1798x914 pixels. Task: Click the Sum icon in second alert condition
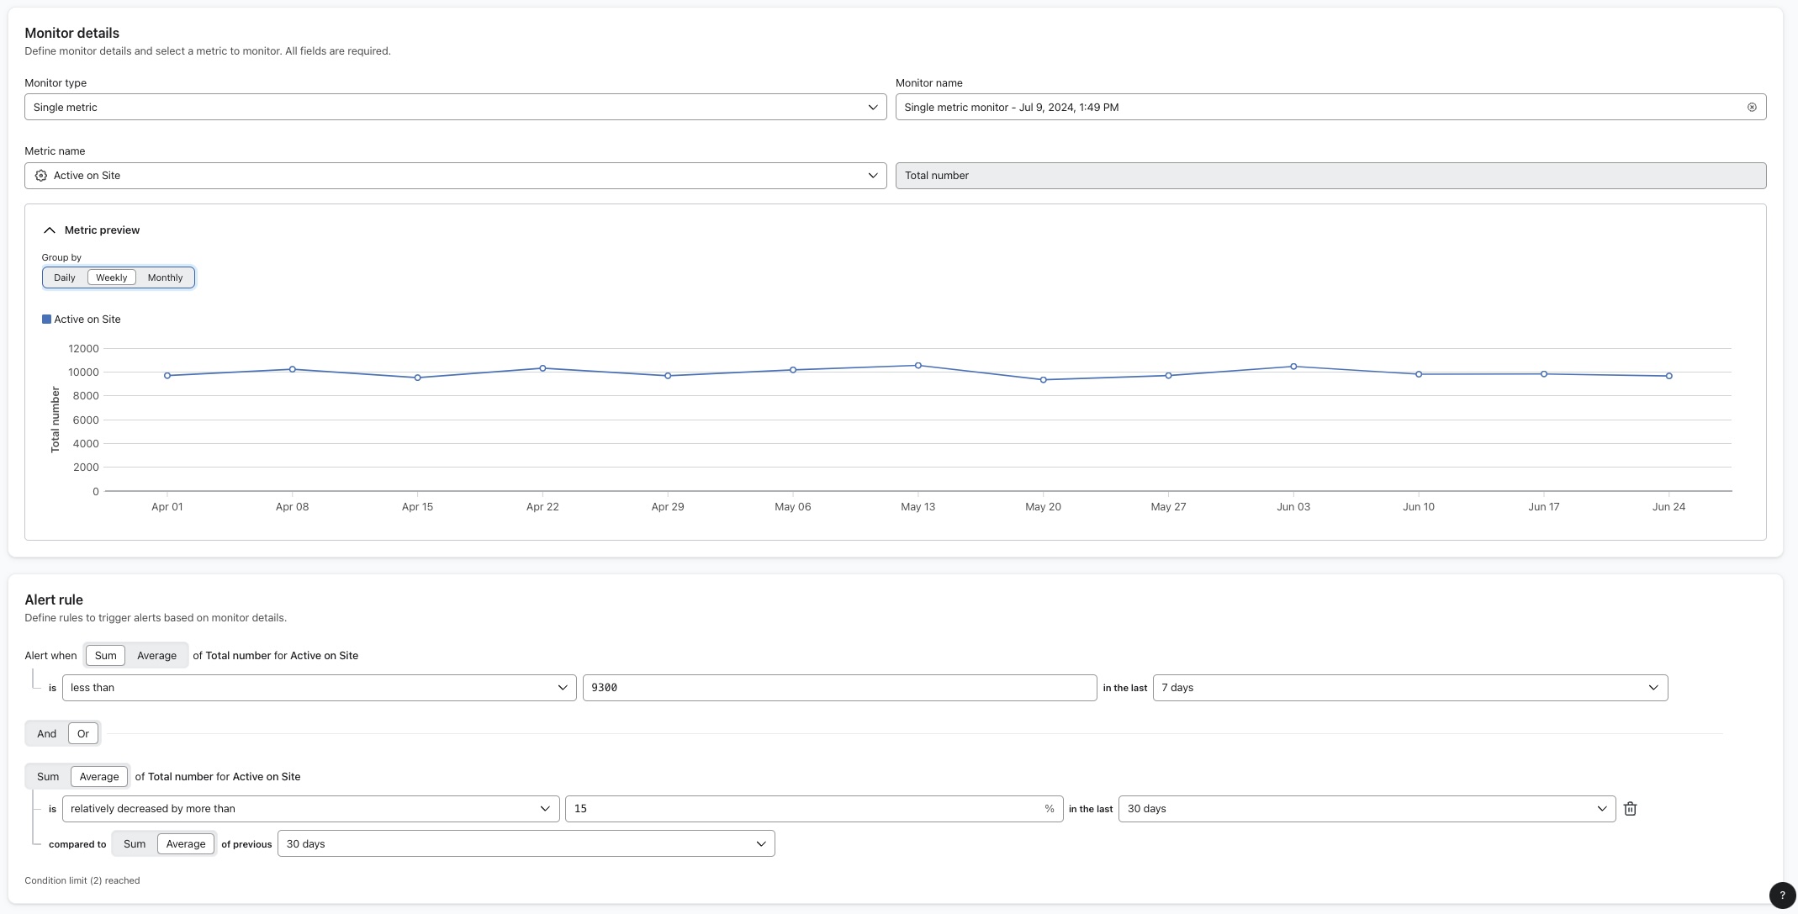[x=46, y=775]
